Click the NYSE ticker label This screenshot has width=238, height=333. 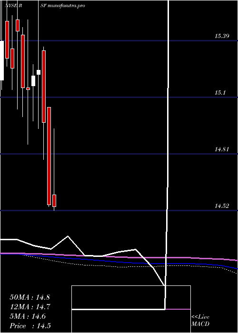pyautogui.click(x=11, y=6)
